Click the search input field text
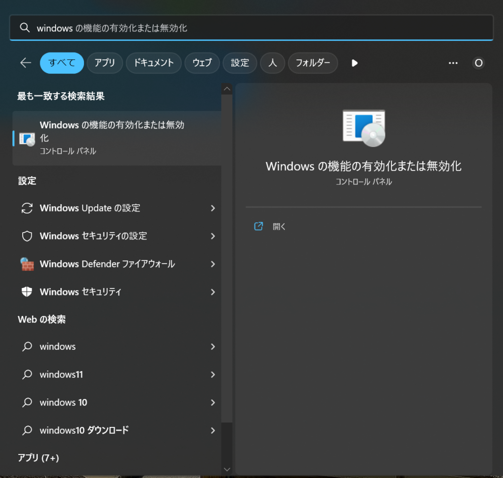Screen dimensions: 503x478 coord(112,28)
